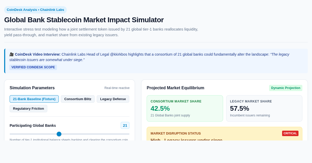312x163 pixels.
Task: Click the VERIFIED COINDESK SCOPE badge
Action: tap(33, 67)
